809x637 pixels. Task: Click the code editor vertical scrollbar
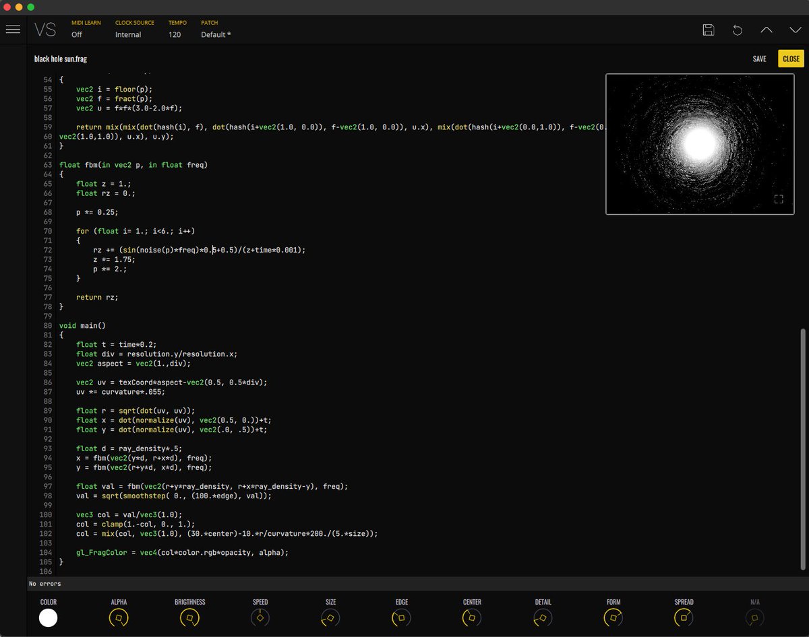point(802,449)
